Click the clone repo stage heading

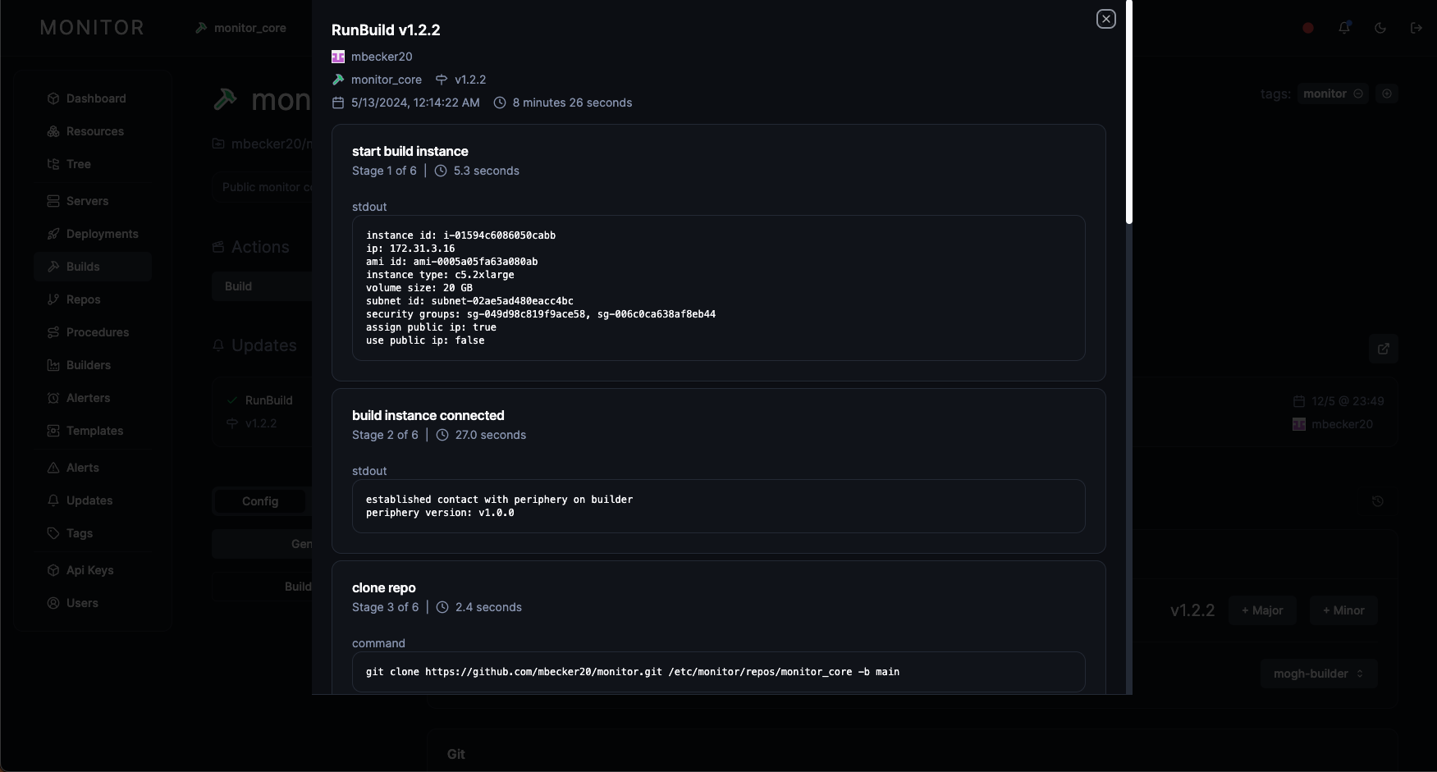tap(383, 587)
